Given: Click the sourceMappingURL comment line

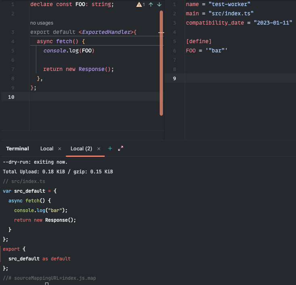Looking at the screenshot, I should point(49,278).
